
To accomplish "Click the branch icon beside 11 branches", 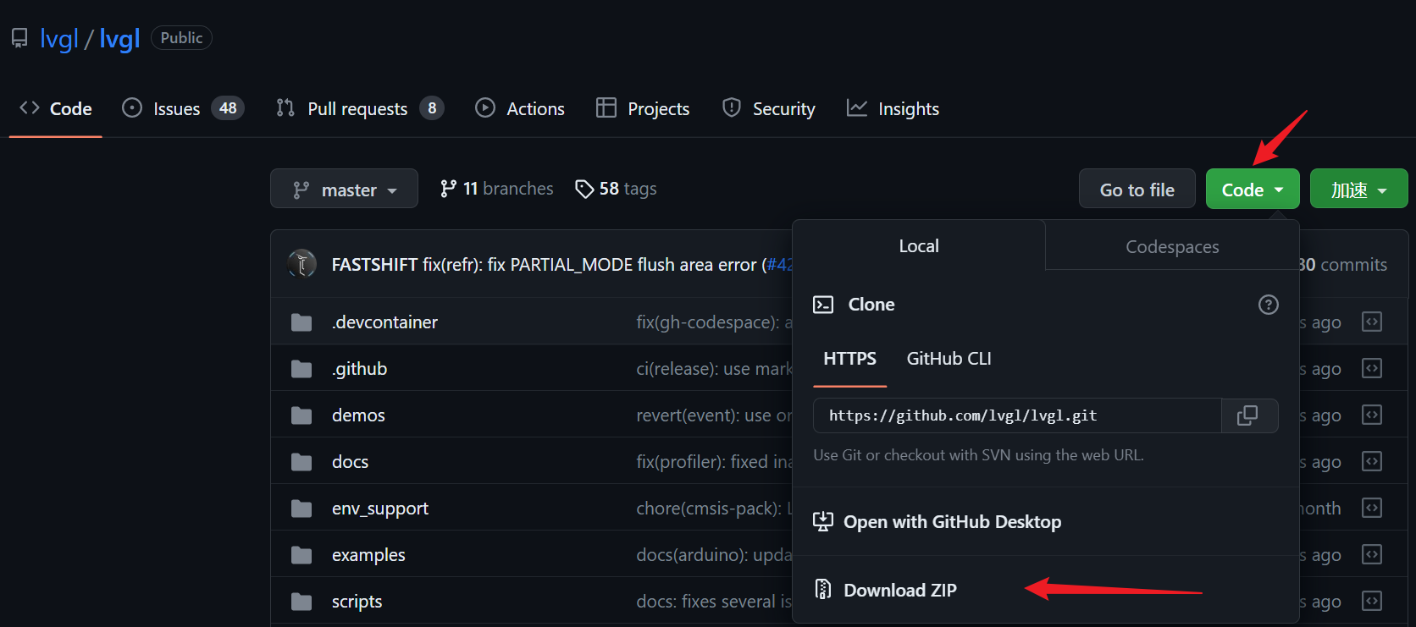I will tap(448, 189).
